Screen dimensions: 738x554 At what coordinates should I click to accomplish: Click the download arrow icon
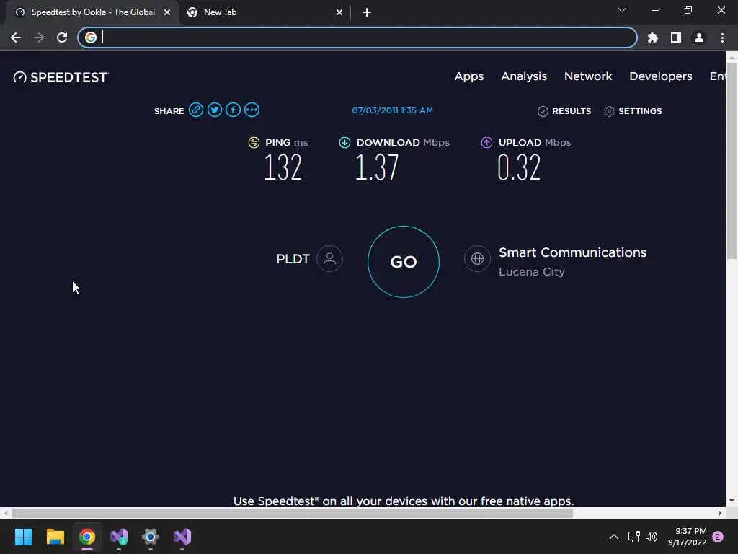(344, 142)
